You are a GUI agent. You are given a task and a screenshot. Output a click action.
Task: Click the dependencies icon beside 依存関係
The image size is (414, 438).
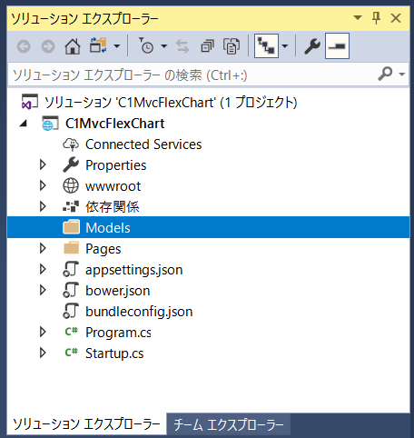tap(71, 206)
